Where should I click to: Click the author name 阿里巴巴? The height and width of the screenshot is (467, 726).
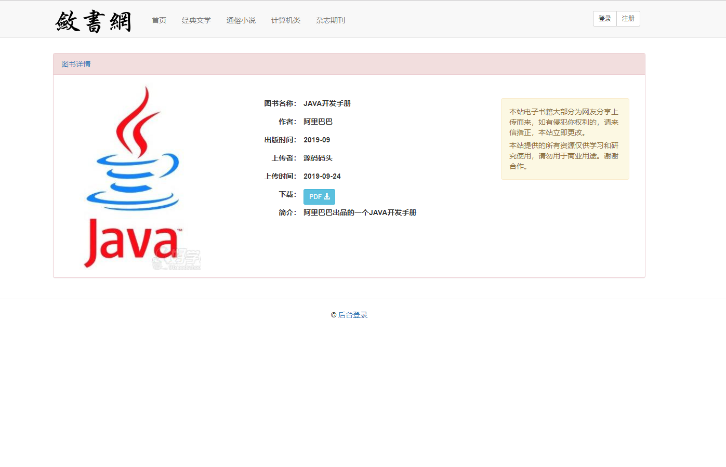[318, 122]
